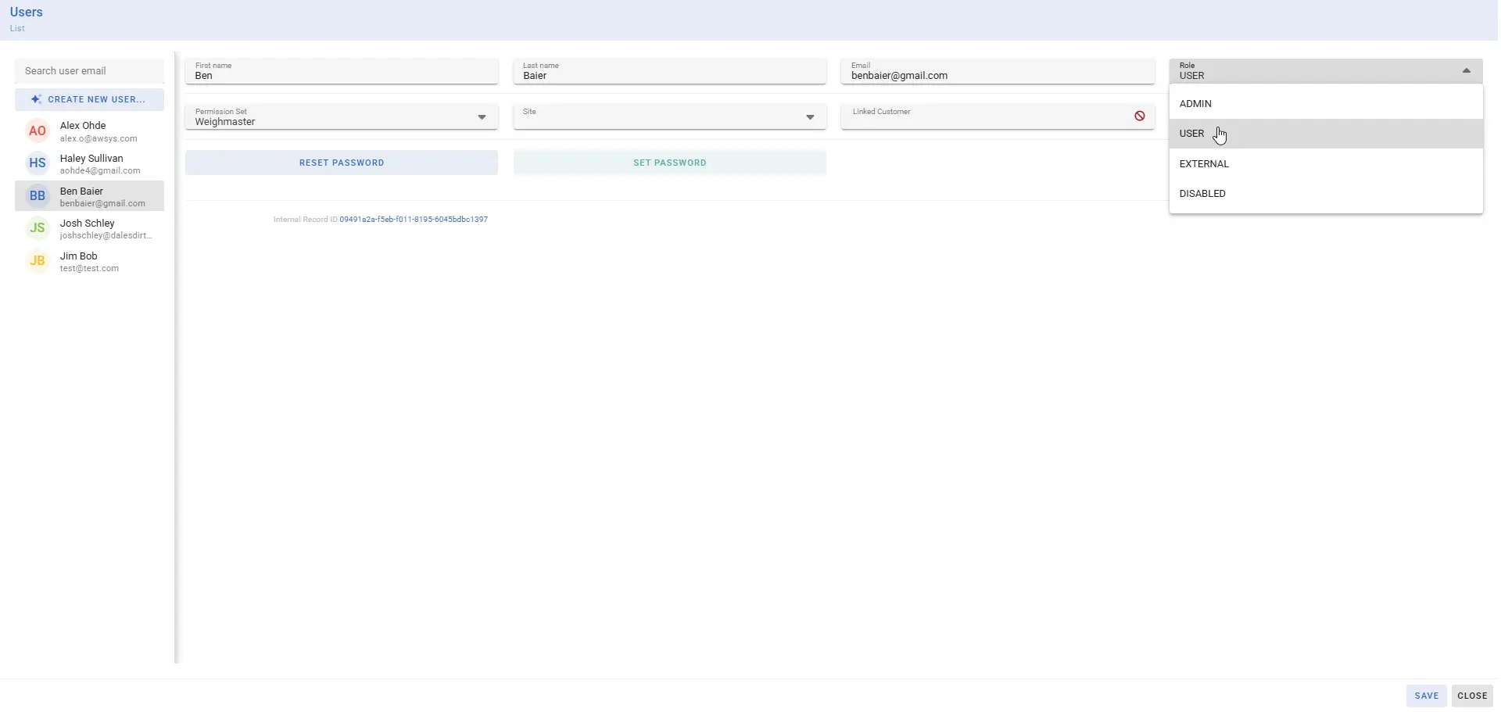Choose EXTERNAL from role list

pos(1204,164)
